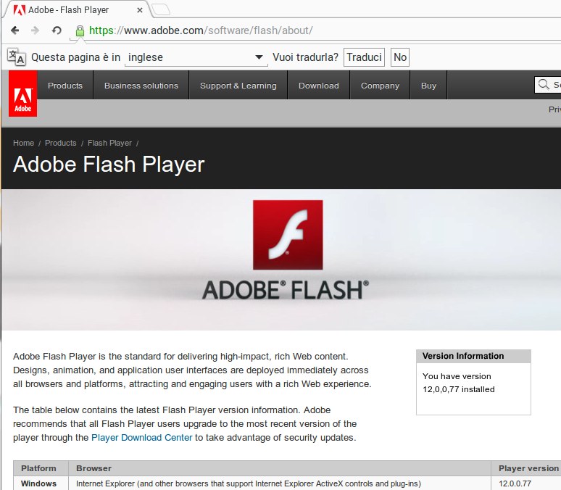The height and width of the screenshot is (490, 561).
Task: Click the translate icon in the bar
Action: (x=17, y=57)
